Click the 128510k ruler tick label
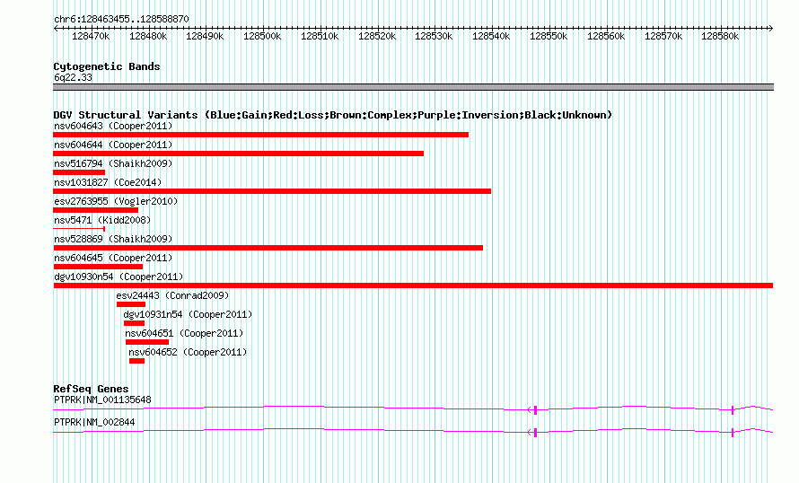This screenshot has width=799, height=483. click(320, 36)
